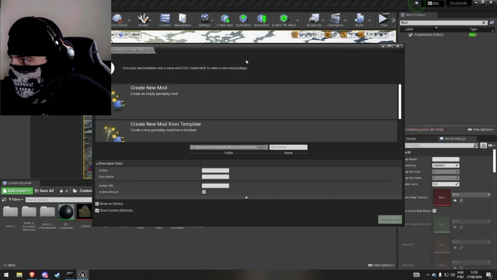Click Save All in Content Browser
The height and width of the screenshot is (280, 497).
click(44, 191)
